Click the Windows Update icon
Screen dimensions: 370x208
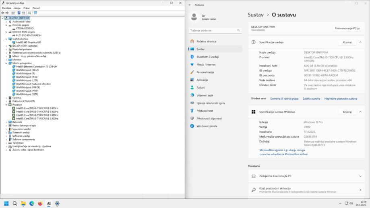192,126
